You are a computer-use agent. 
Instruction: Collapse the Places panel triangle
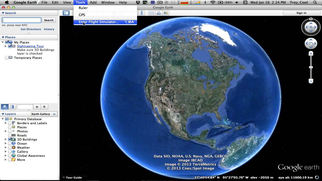coord(3,37)
